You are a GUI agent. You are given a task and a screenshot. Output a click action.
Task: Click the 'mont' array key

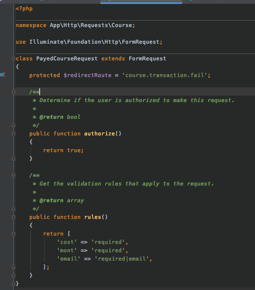click(x=67, y=250)
